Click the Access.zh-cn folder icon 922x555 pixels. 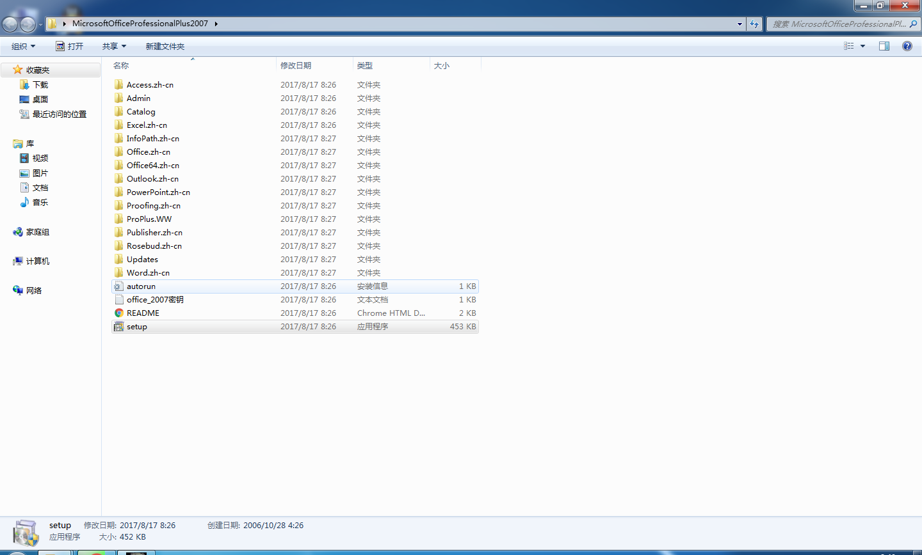click(119, 84)
